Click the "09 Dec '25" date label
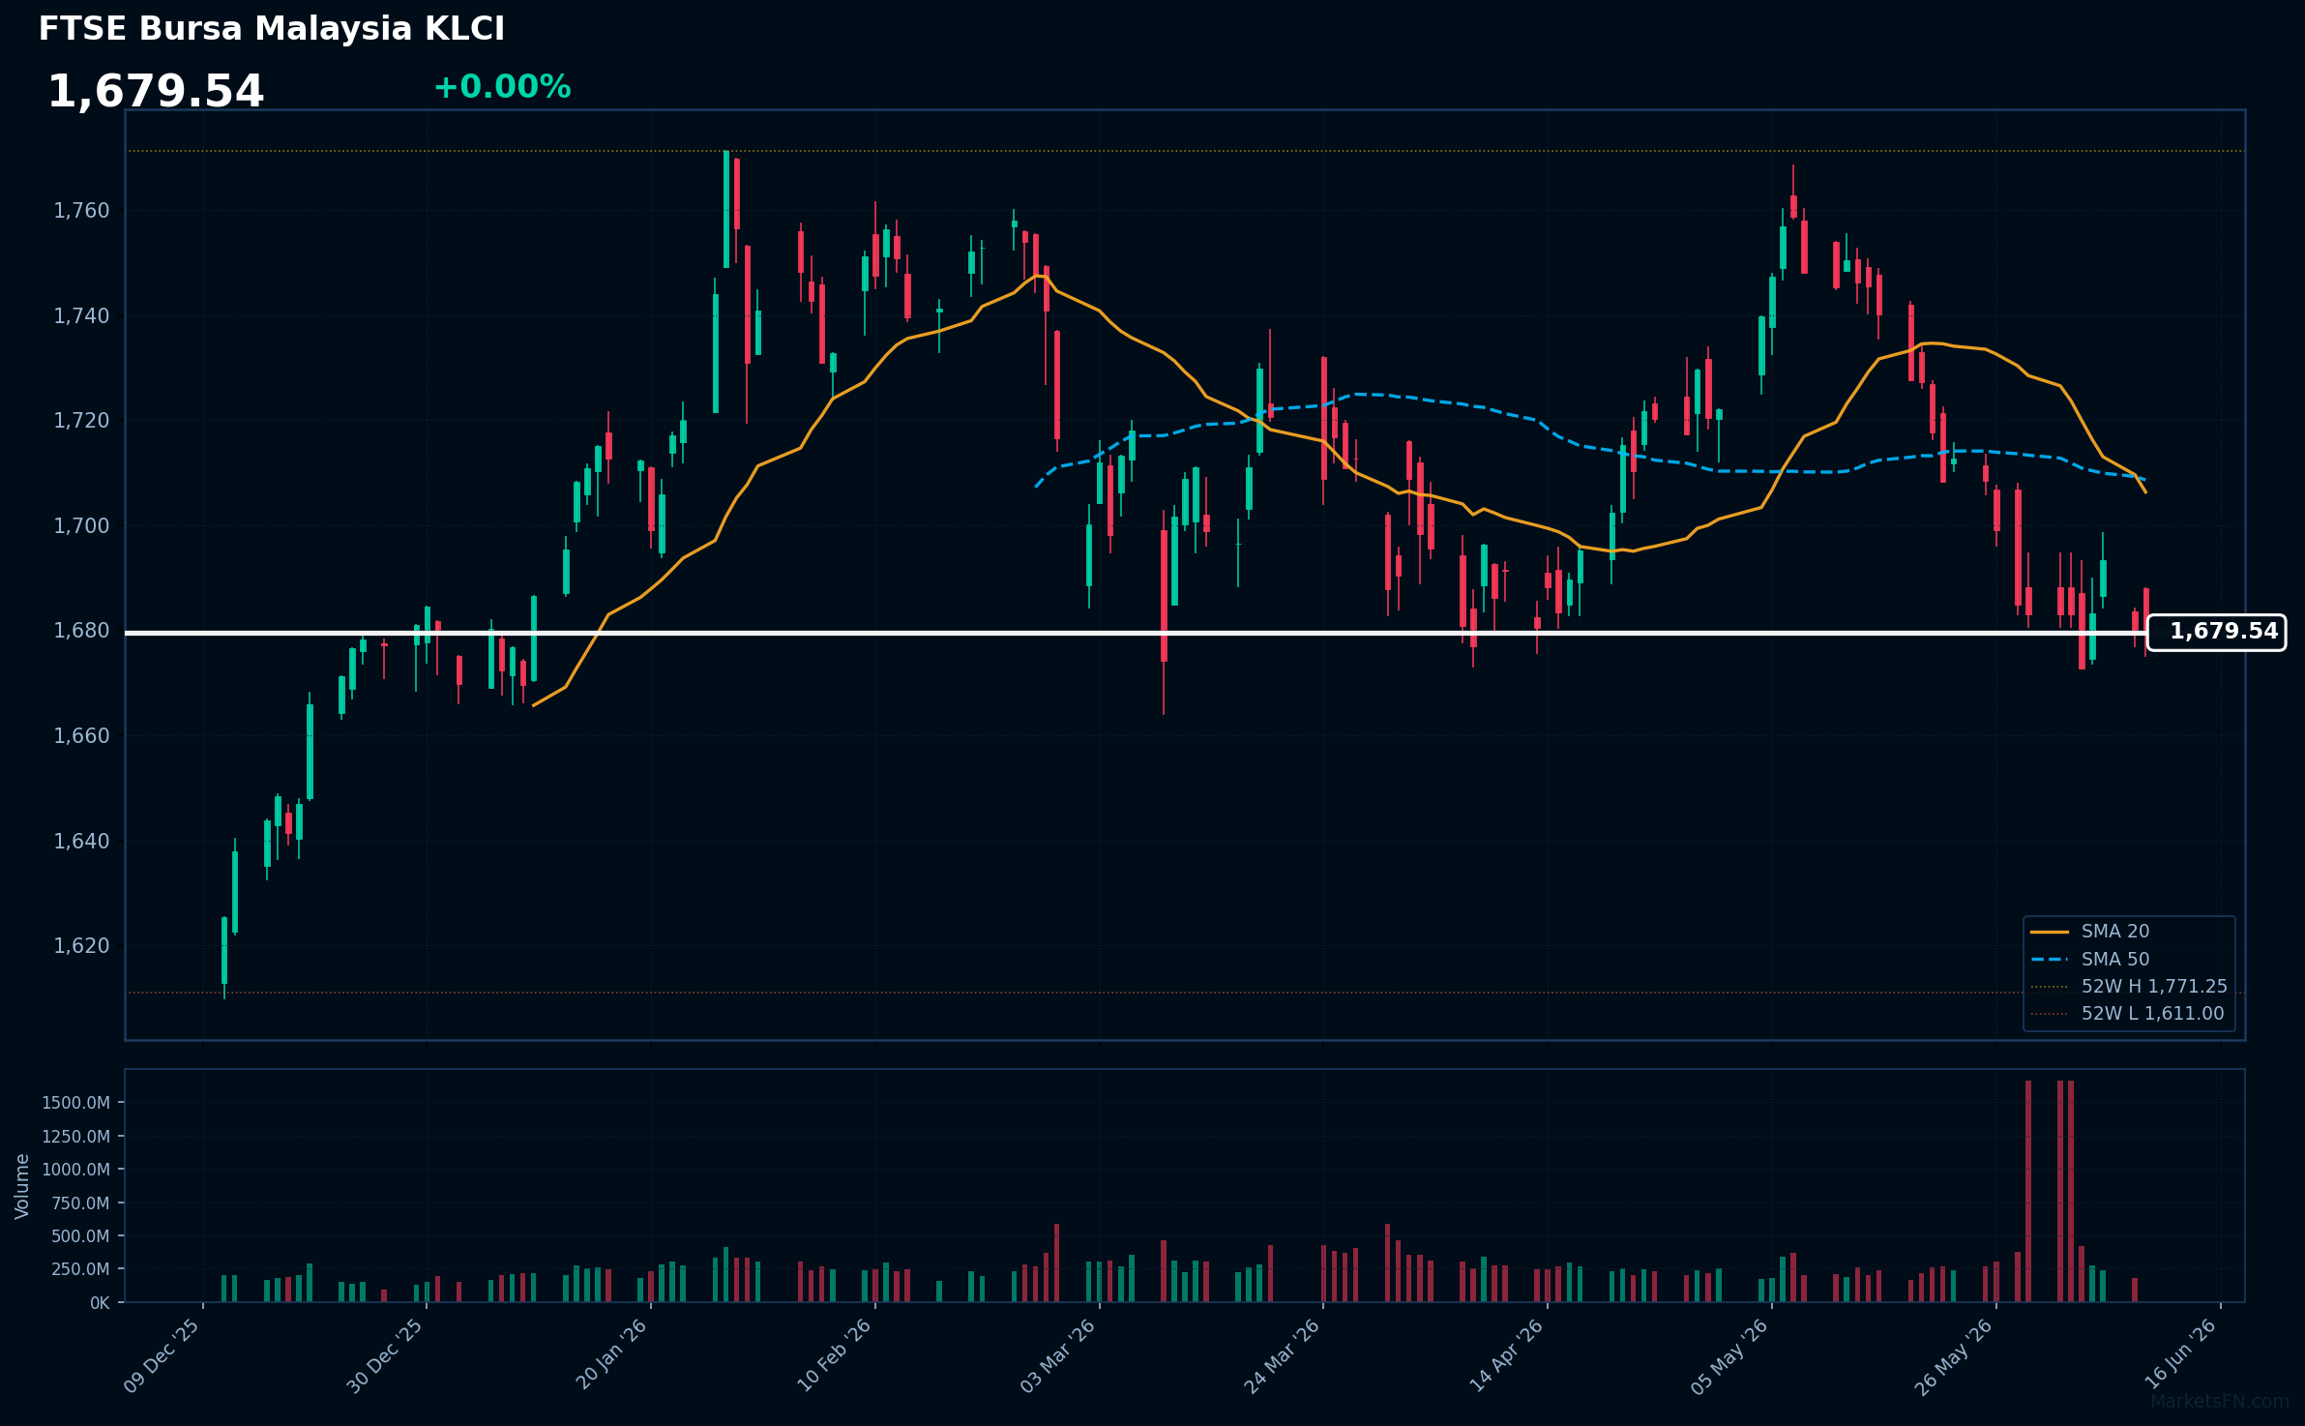Viewport: 2305px width, 1426px height. (163, 1356)
